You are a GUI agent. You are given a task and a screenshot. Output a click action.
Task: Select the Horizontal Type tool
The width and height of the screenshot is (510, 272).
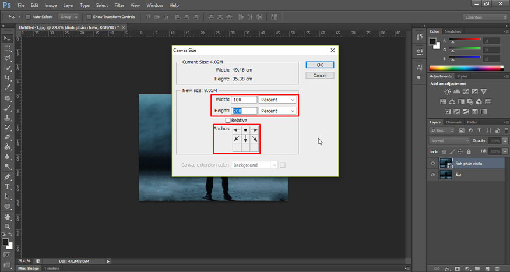pyautogui.click(x=7, y=187)
